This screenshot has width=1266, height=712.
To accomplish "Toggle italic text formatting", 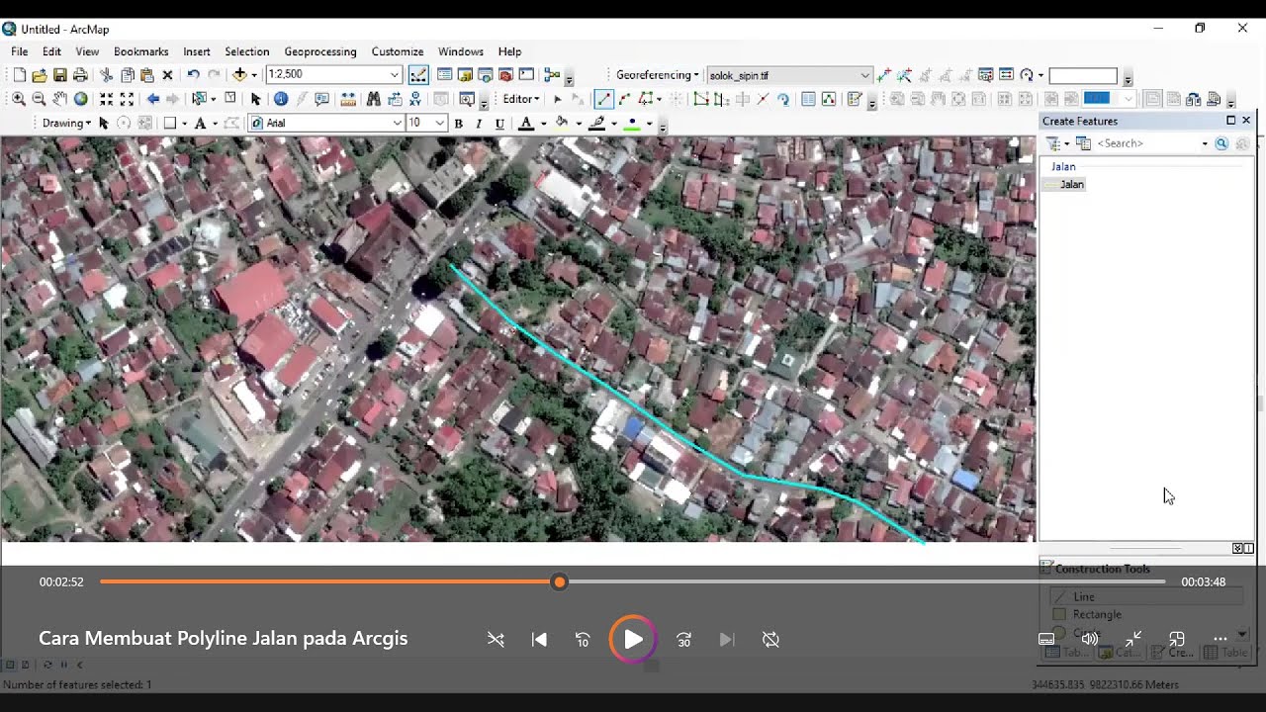I will (479, 124).
